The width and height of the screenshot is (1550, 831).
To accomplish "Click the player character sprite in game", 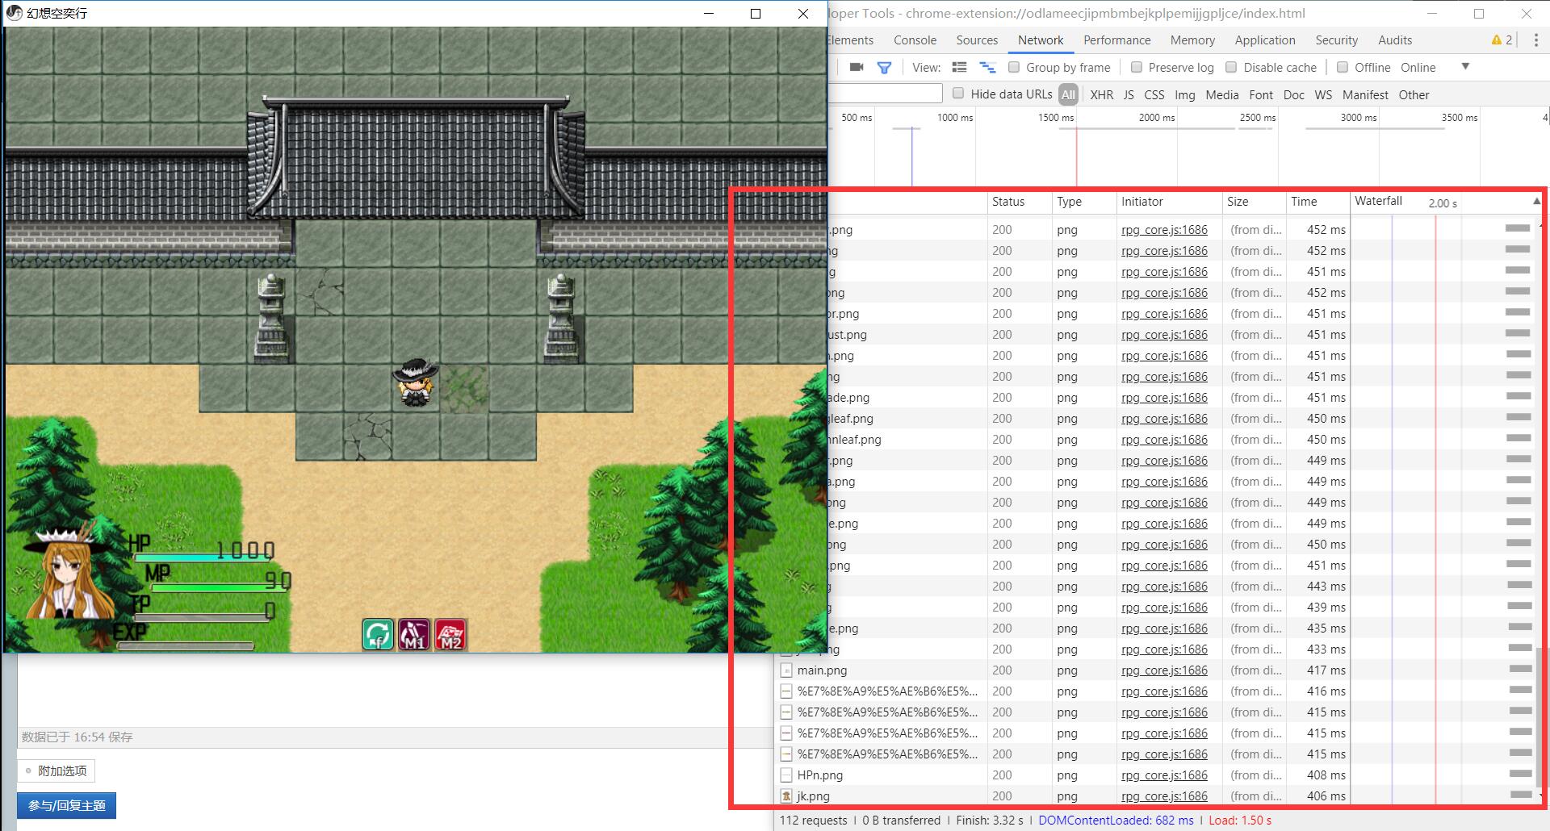I will coord(415,382).
